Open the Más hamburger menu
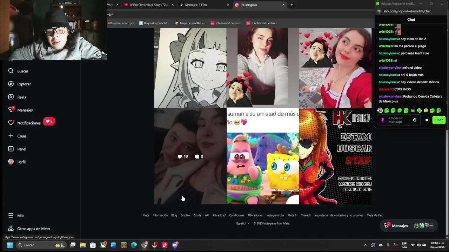Viewport: 449px width, 252px height. point(16,216)
